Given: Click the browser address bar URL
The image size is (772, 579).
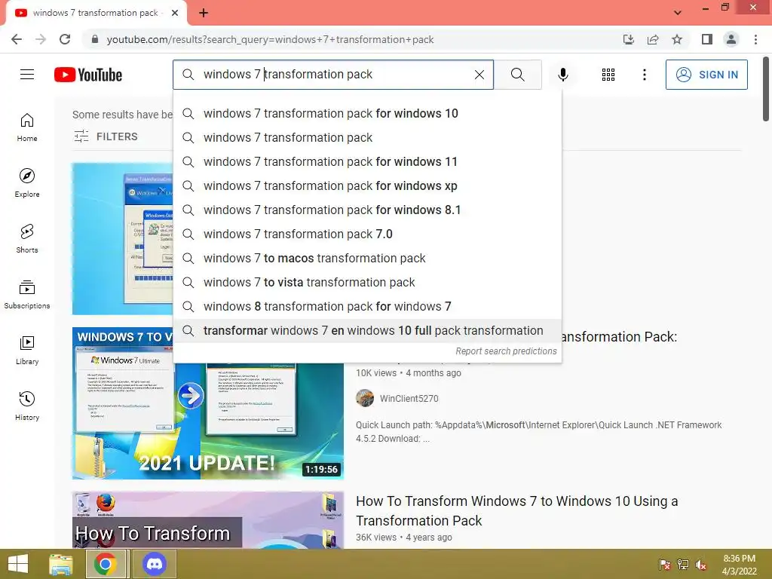Looking at the screenshot, I should [x=270, y=39].
